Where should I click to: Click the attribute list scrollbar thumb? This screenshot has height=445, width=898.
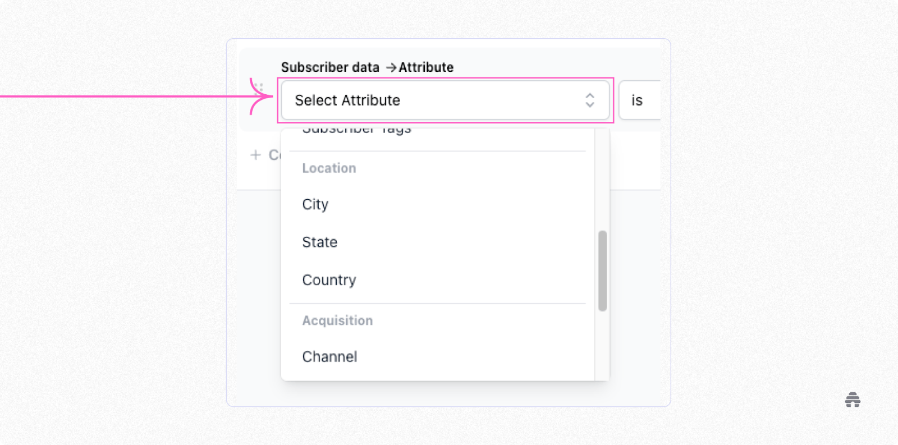(x=602, y=270)
